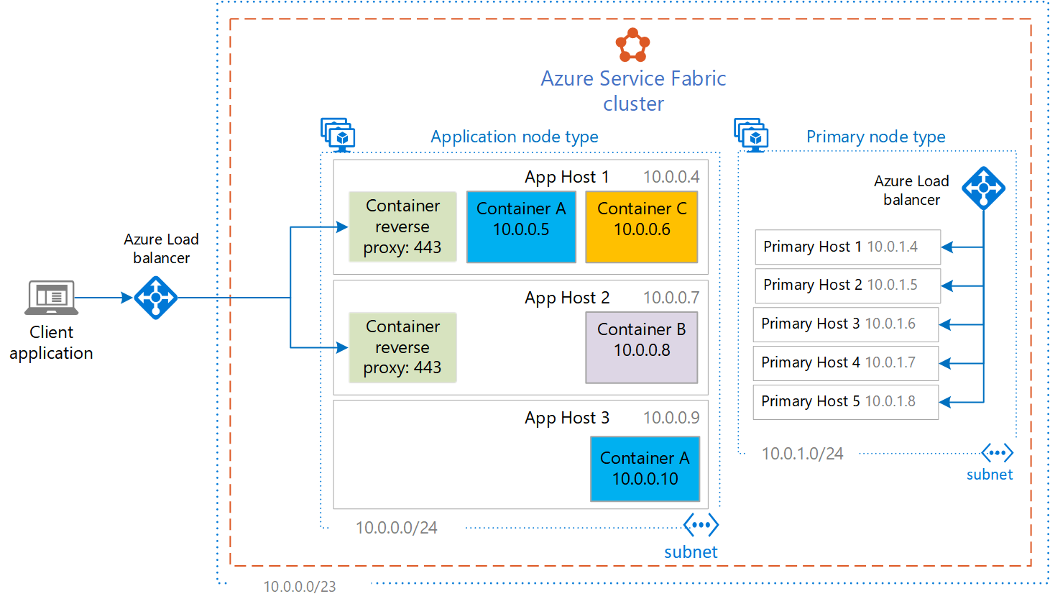Click Container B 10.0.0.8 box
Screen dimensions: 1050x604
(642, 347)
